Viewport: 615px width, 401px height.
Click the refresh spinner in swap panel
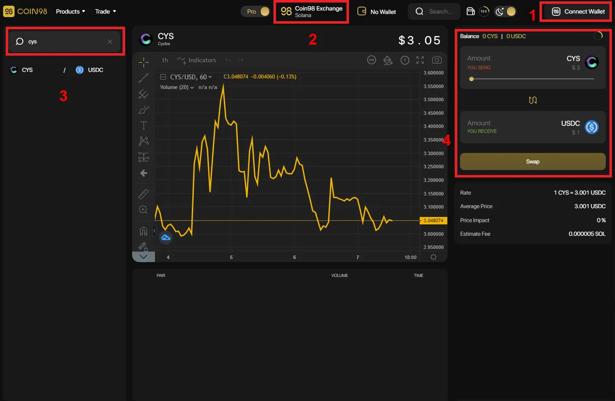point(598,36)
